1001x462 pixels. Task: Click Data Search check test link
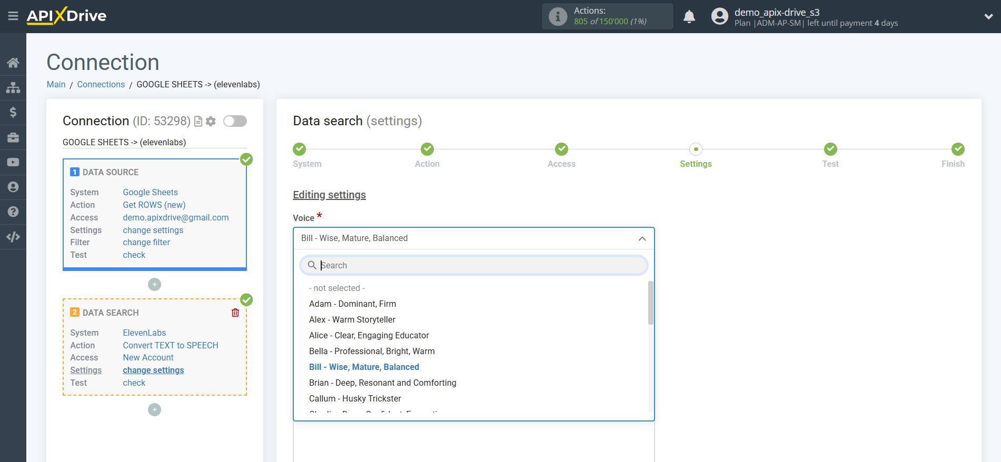point(134,383)
